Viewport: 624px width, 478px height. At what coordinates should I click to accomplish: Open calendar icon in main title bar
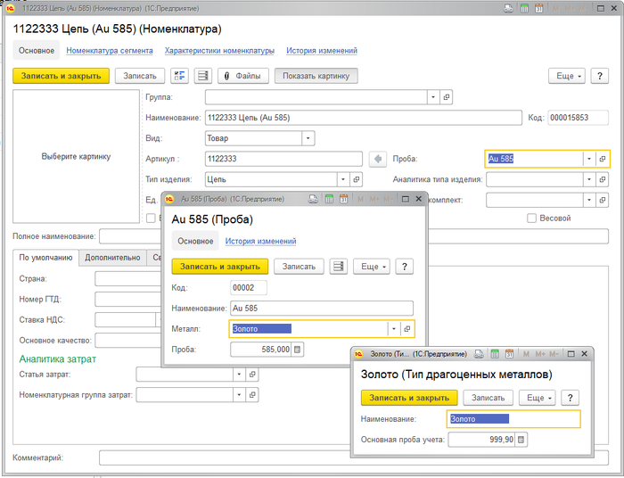[538, 8]
